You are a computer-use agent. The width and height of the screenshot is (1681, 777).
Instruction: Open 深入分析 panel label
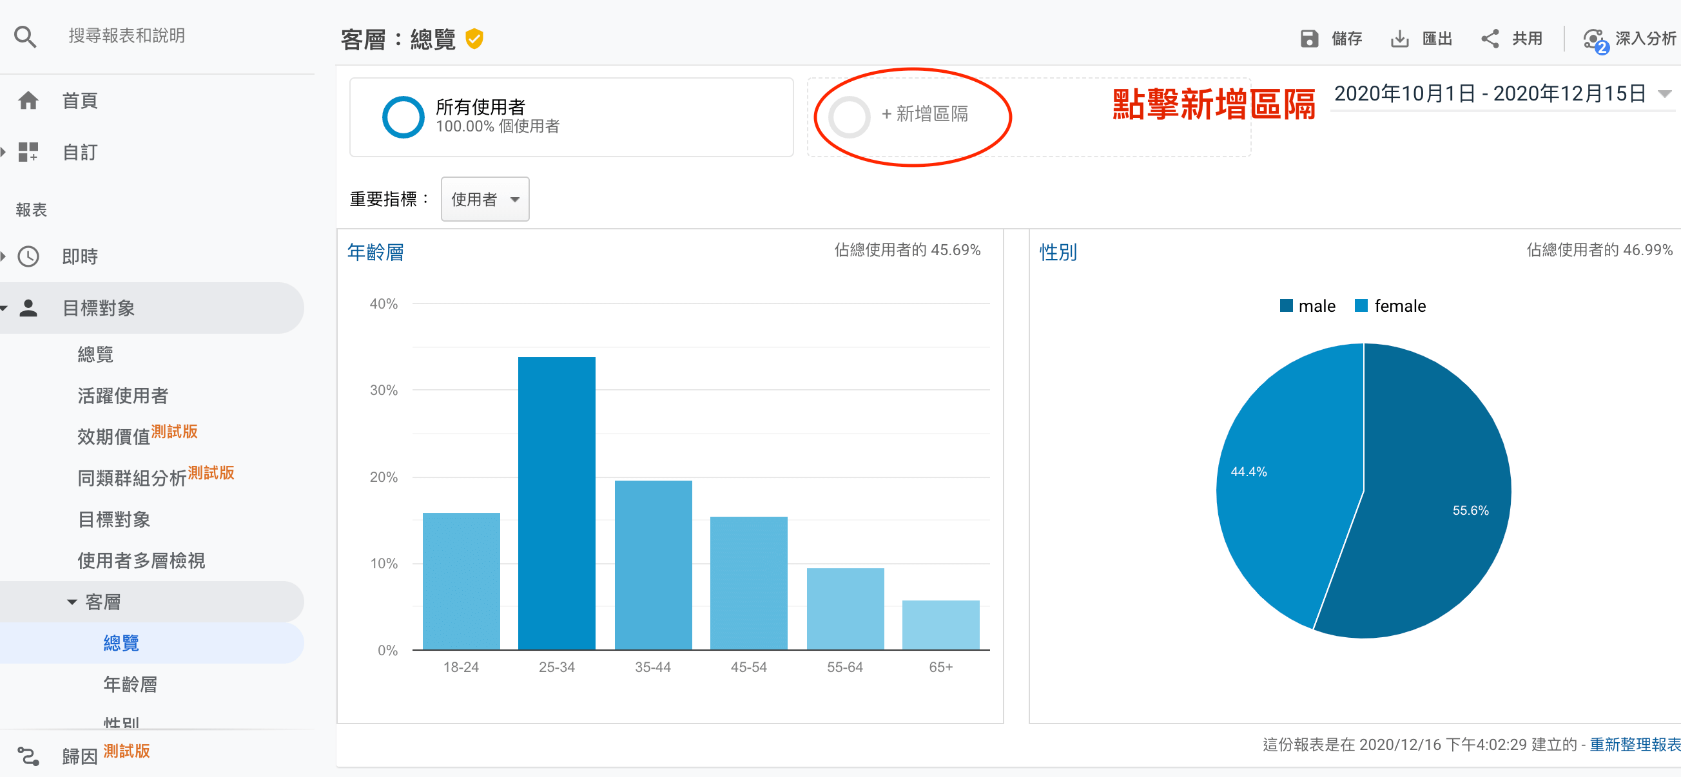tap(1646, 39)
